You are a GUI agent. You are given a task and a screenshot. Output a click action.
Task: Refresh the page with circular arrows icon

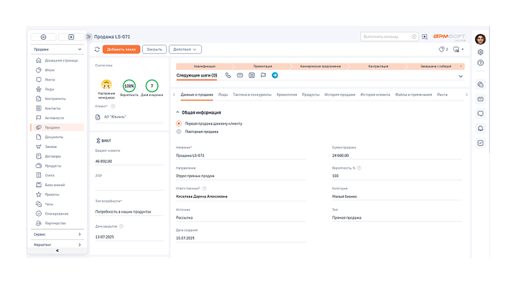click(97, 49)
